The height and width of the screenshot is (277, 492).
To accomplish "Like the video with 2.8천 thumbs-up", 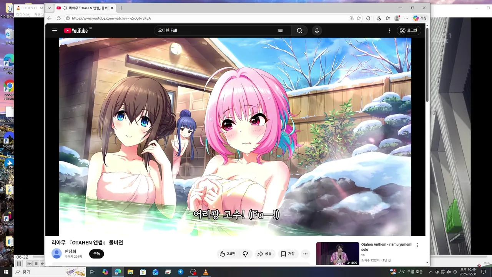I will [x=227, y=254].
